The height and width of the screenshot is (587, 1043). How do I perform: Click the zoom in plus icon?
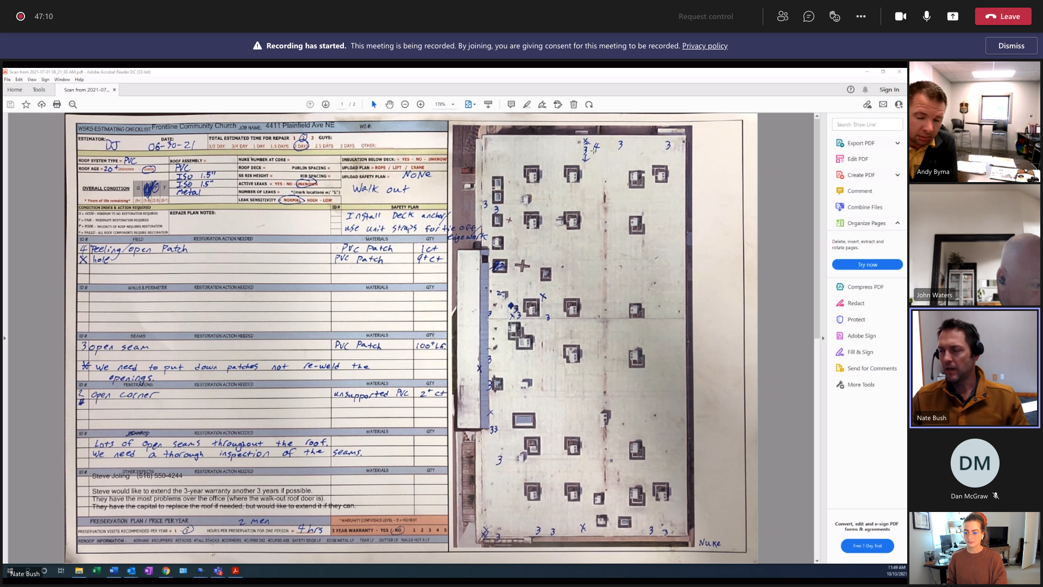[420, 104]
